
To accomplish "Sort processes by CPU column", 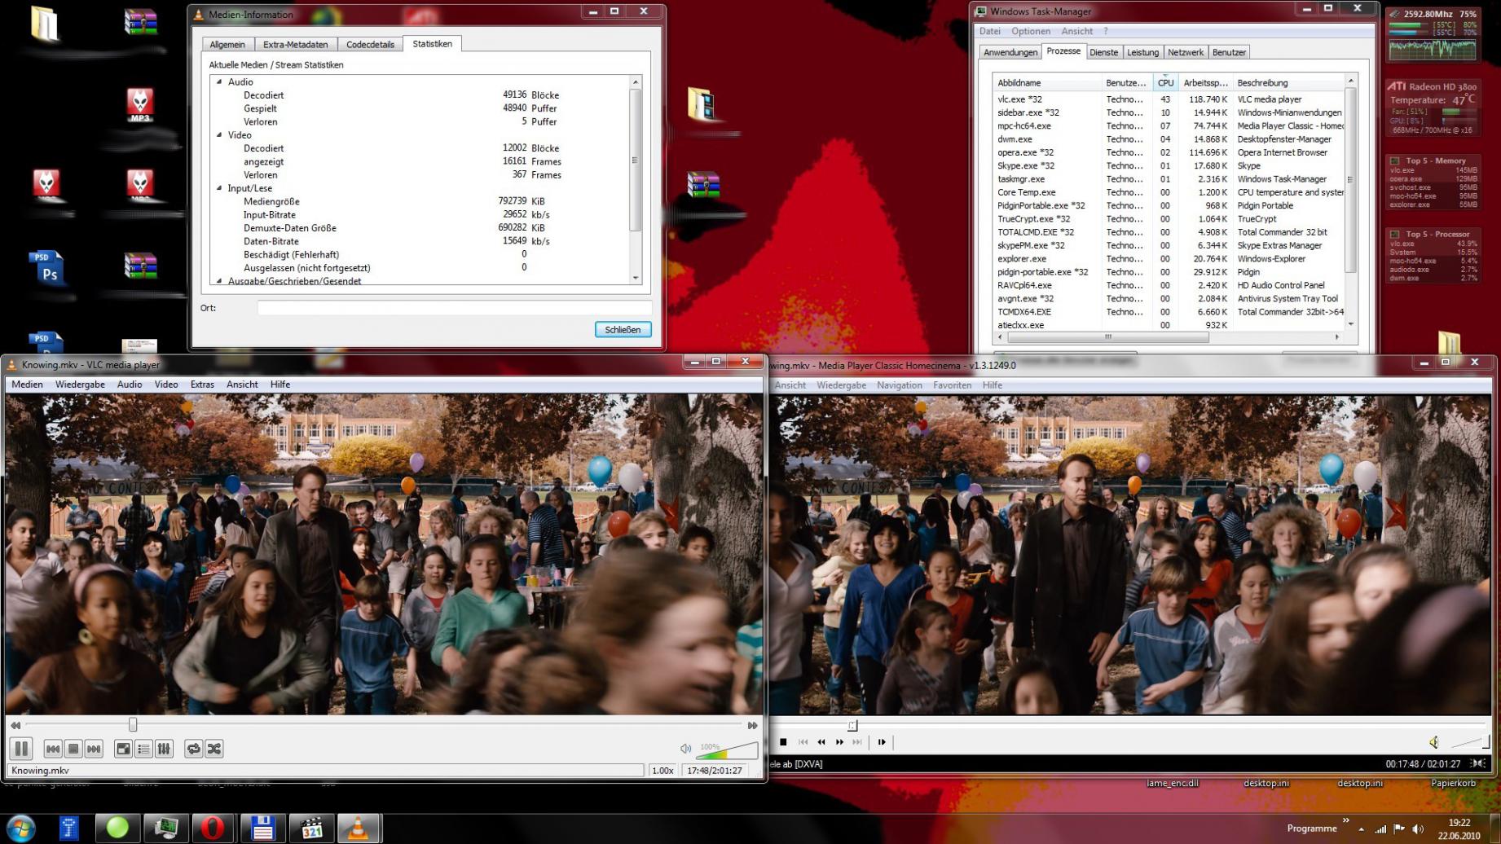I will coord(1165,82).
